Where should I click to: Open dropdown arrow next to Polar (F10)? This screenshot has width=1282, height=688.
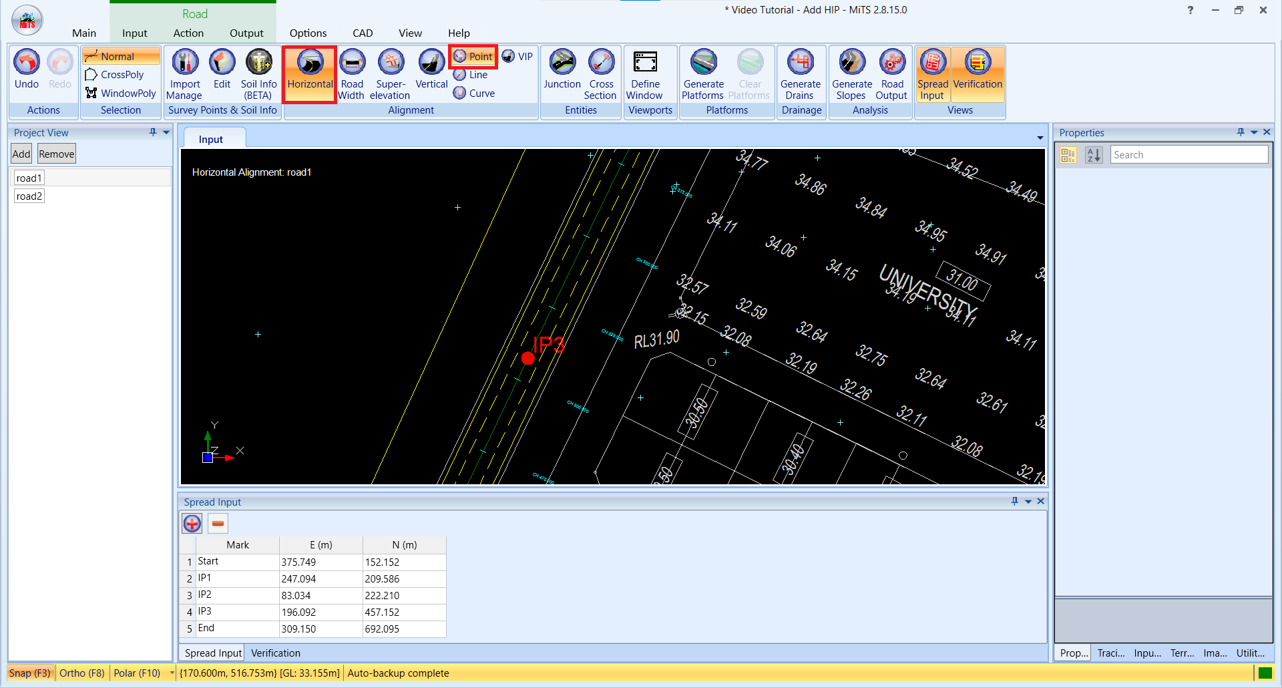tap(172, 673)
